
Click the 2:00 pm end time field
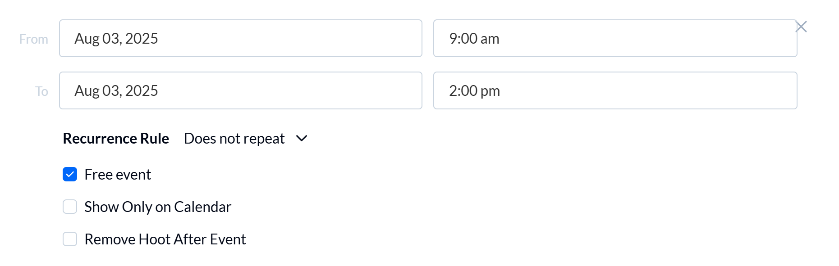coord(615,90)
